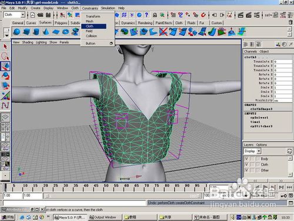Open the Cloth menu set dropdown
This screenshot has width=294, height=221.
[22, 15]
